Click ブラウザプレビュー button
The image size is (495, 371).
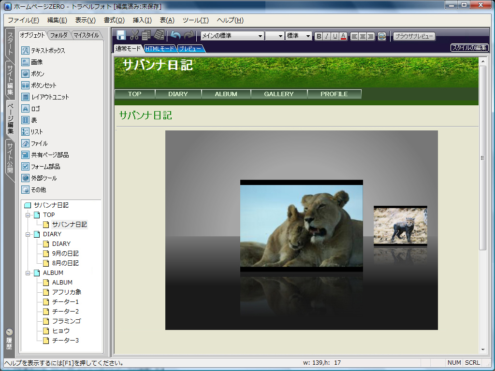414,36
